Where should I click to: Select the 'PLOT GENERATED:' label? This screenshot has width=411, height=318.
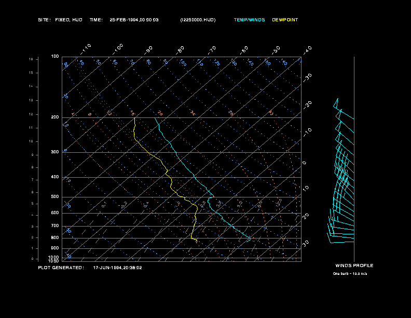click(61, 268)
